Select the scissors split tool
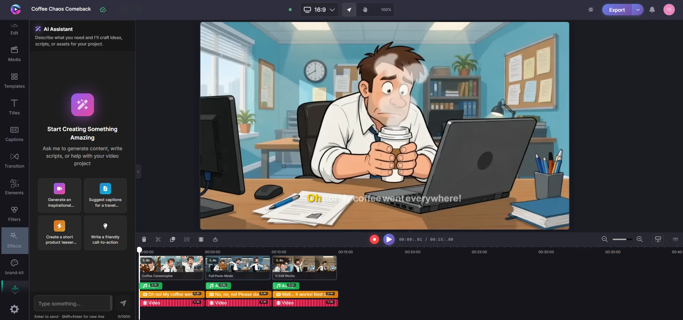 (x=158, y=239)
